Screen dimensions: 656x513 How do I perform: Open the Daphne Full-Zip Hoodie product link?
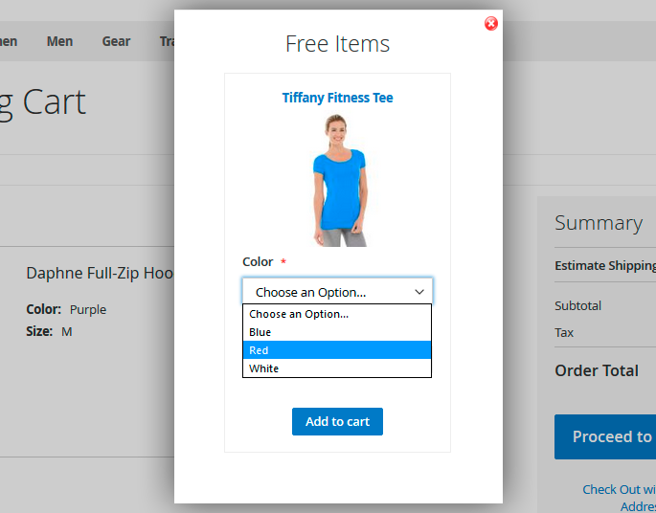100,273
